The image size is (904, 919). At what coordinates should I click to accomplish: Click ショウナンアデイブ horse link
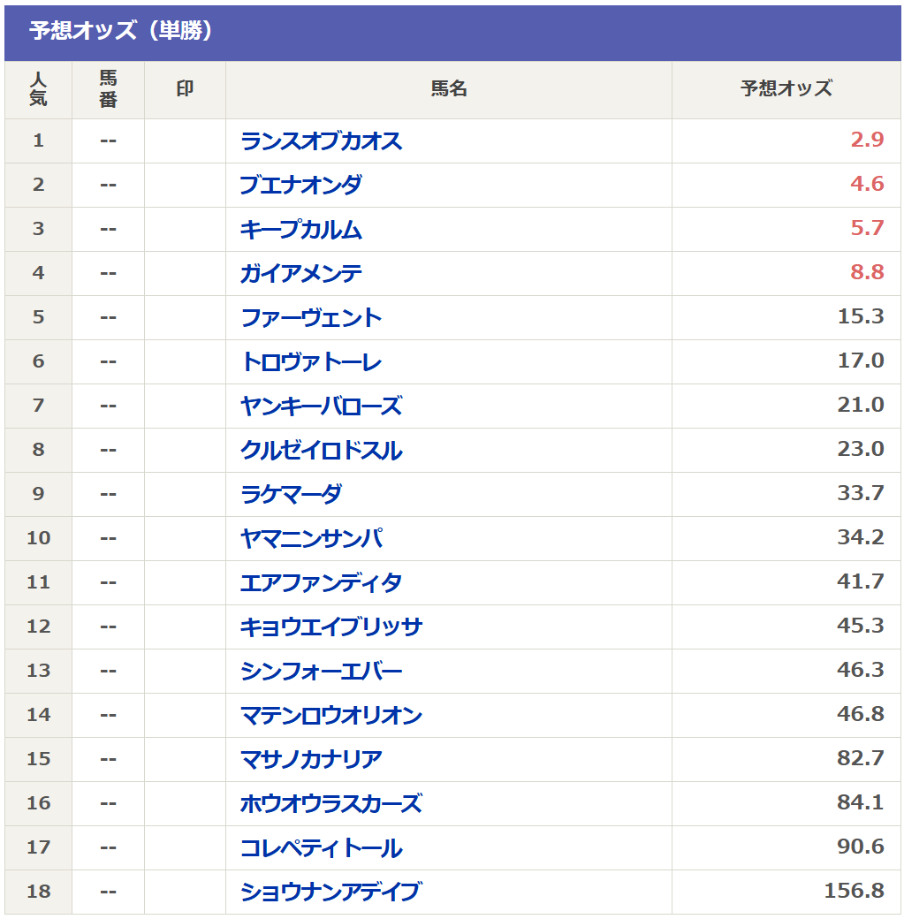pyautogui.click(x=330, y=892)
